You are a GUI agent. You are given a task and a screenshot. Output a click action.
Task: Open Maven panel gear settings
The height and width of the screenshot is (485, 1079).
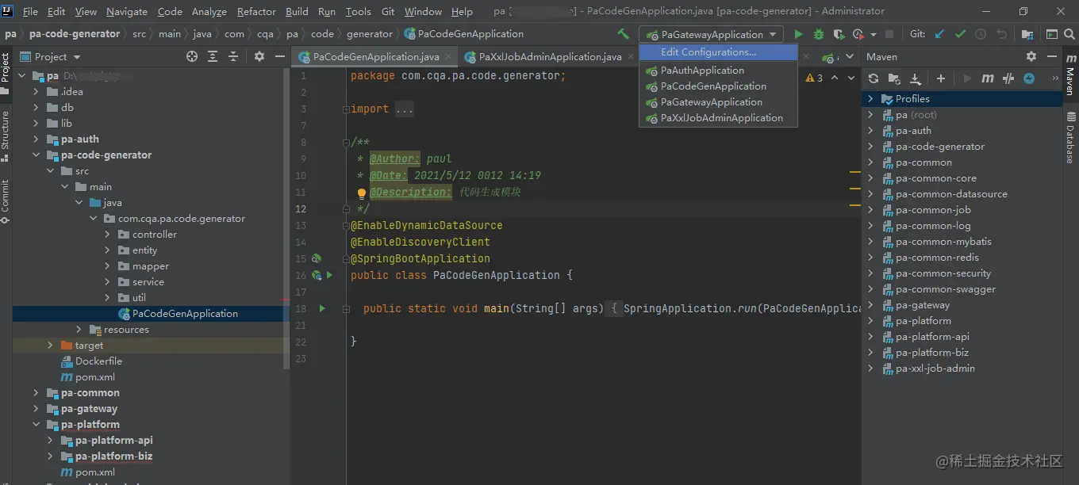[x=1031, y=56]
